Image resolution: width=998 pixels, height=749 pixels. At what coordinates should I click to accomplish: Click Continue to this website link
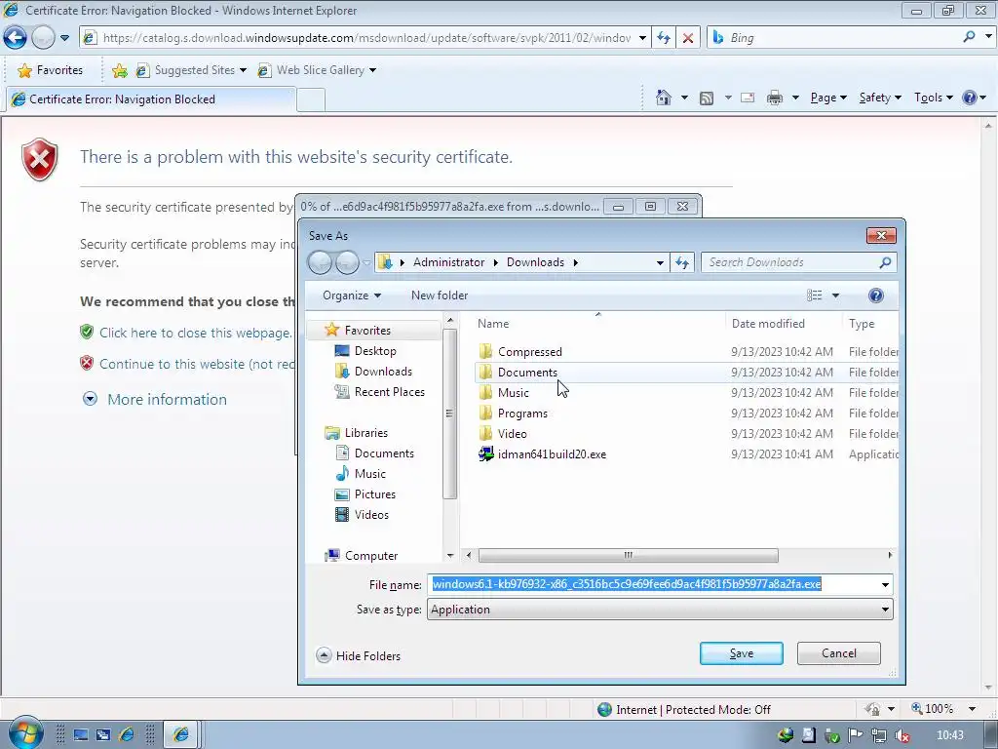(197, 364)
